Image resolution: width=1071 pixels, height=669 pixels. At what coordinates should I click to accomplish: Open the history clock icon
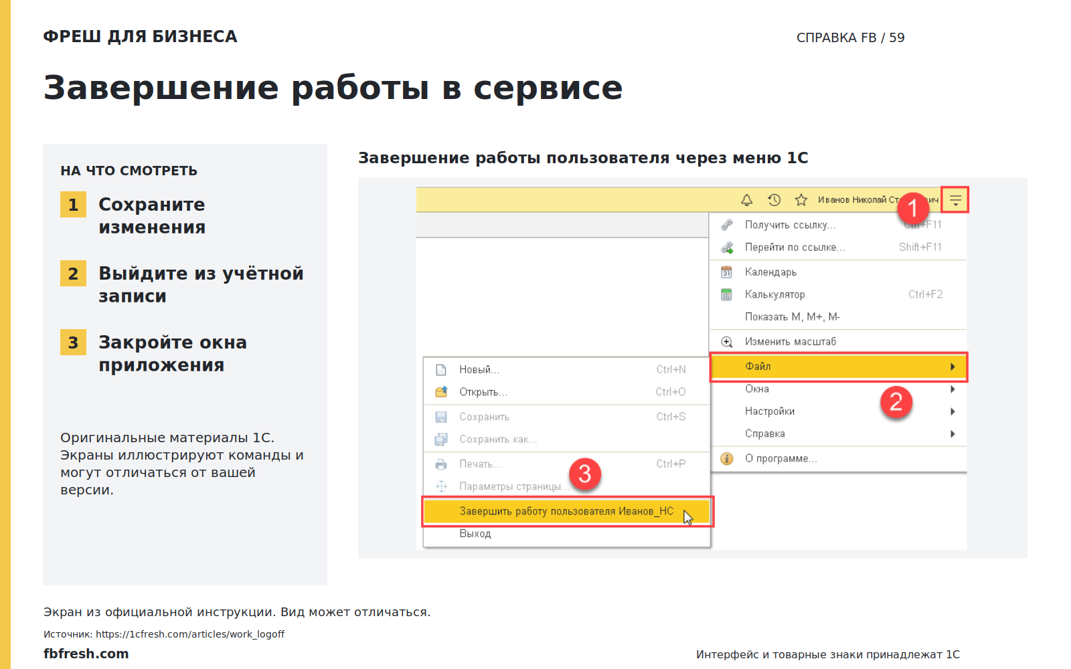pyautogui.click(x=774, y=199)
